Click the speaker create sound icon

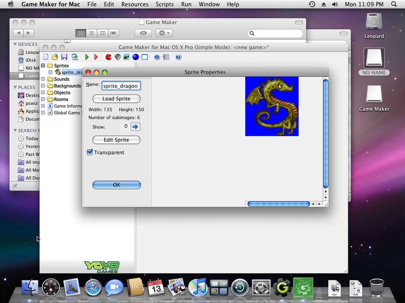(118, 57)
